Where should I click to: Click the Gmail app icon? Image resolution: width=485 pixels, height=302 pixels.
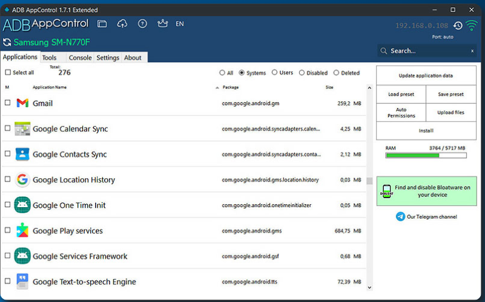pyautogui.click(x=22, y=103)
